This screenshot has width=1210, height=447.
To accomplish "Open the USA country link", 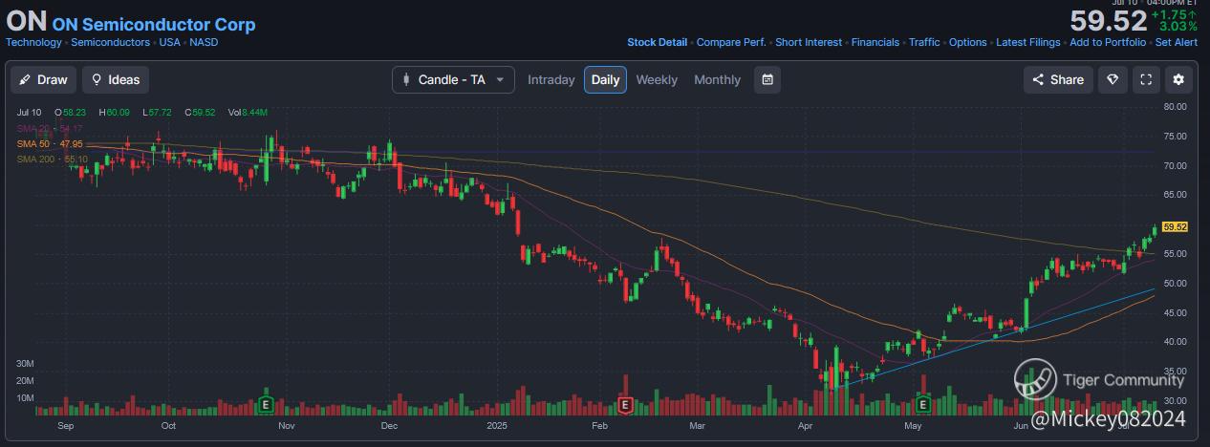I will pyautogui.click(x=170, y=42).
